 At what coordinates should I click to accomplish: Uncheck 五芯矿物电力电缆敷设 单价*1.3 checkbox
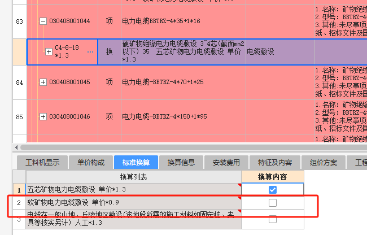tap(273, 190)
